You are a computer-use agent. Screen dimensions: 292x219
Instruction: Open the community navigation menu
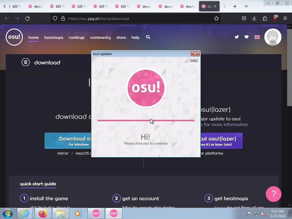click(100, 37)
